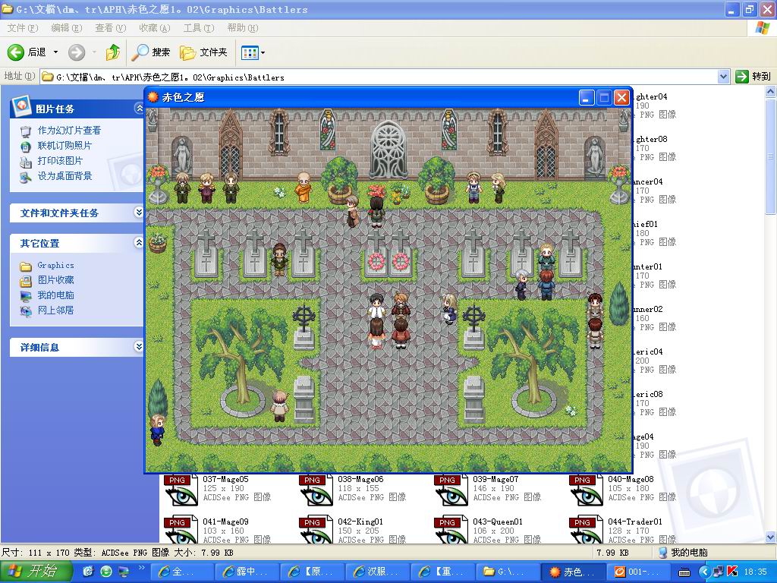
Task: Select the 043-Queen01 PNG file icon
Action: [451, 531]
